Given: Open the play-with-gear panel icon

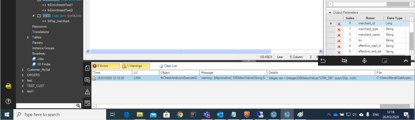Looking at the screenshot, I should [87, 80].
